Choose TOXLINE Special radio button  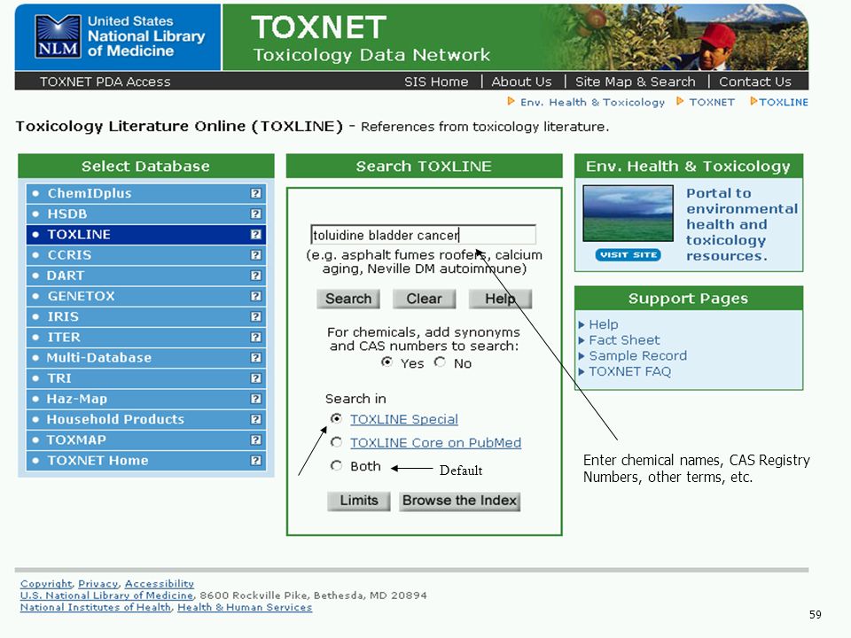click(337, 418)
